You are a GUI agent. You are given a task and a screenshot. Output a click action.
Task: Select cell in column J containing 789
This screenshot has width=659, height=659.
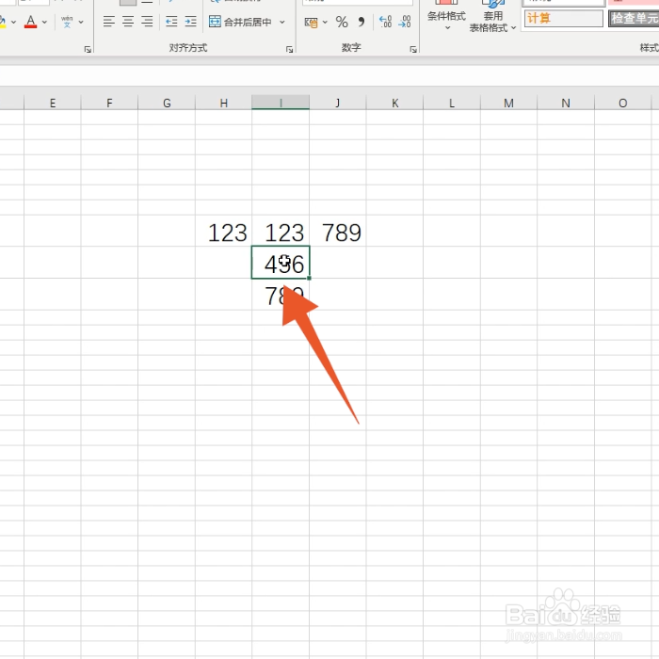[x=338, y=231]
